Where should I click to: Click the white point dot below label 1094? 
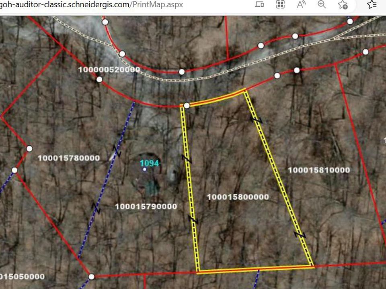pyautogui.click(x=145, y=169)
